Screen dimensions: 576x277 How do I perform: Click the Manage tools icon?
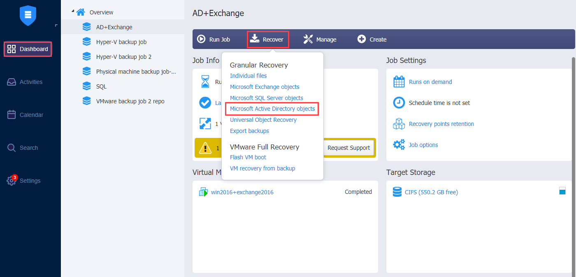pos(308,39)
